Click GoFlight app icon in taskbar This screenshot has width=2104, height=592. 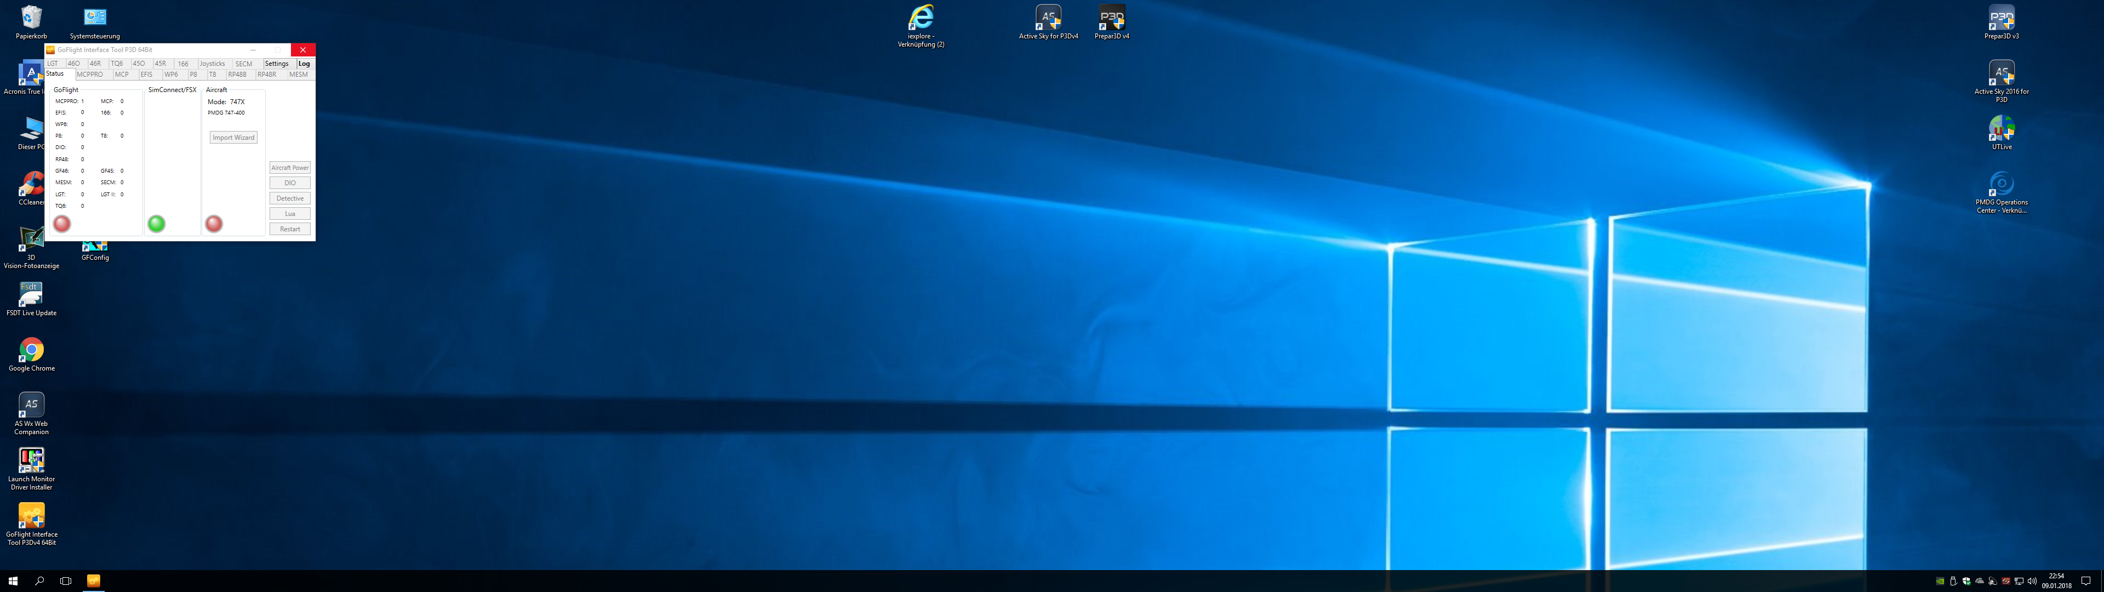coord(93,580)
